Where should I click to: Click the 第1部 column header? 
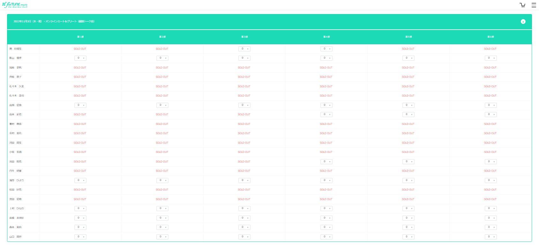coord(80,37)
